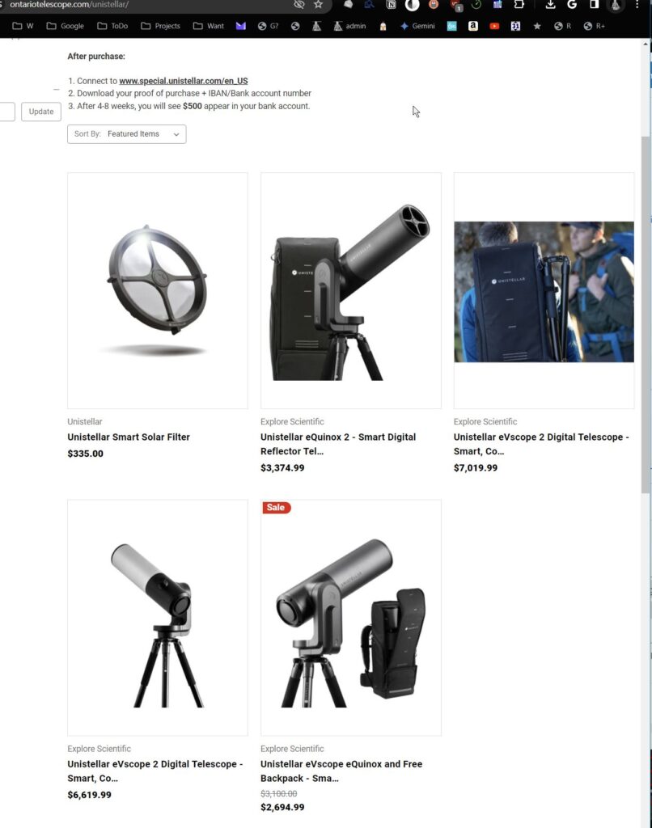
Task: Open the Amazon bookmark icon
Action: click(473, 26)
